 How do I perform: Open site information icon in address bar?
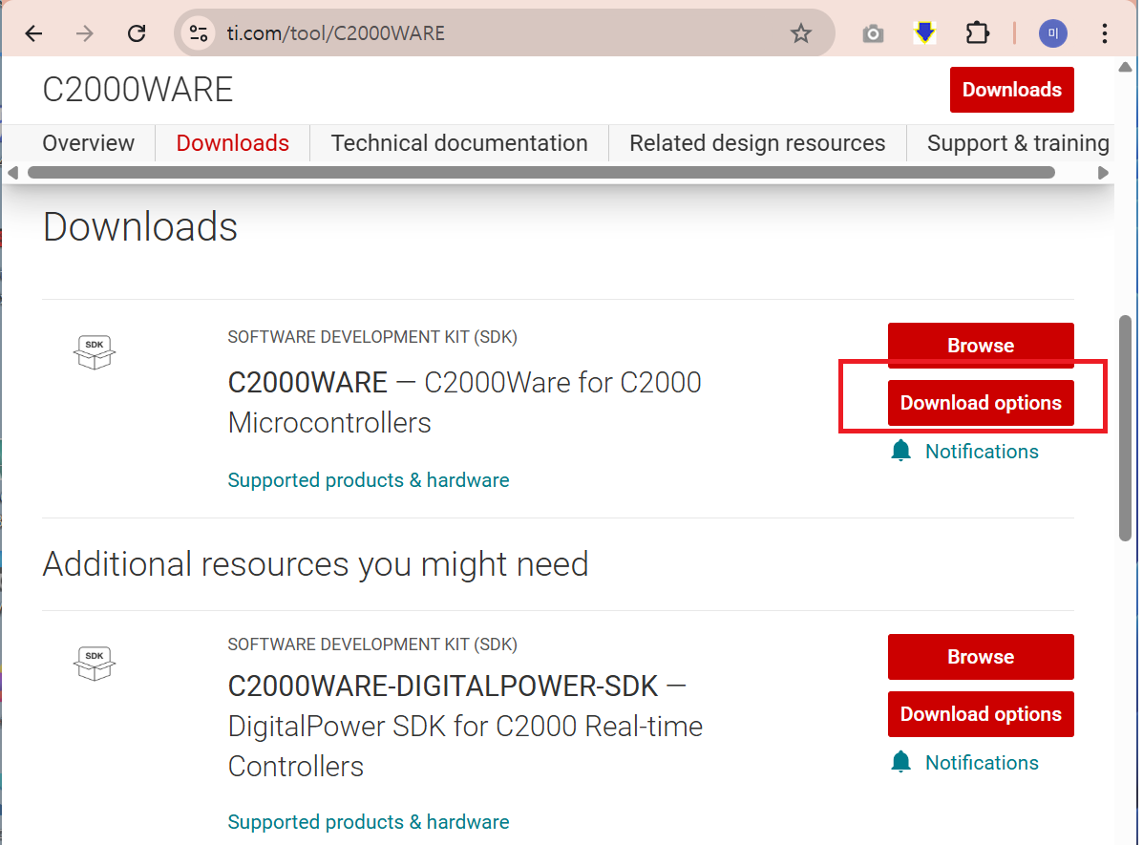pos(199,33)
